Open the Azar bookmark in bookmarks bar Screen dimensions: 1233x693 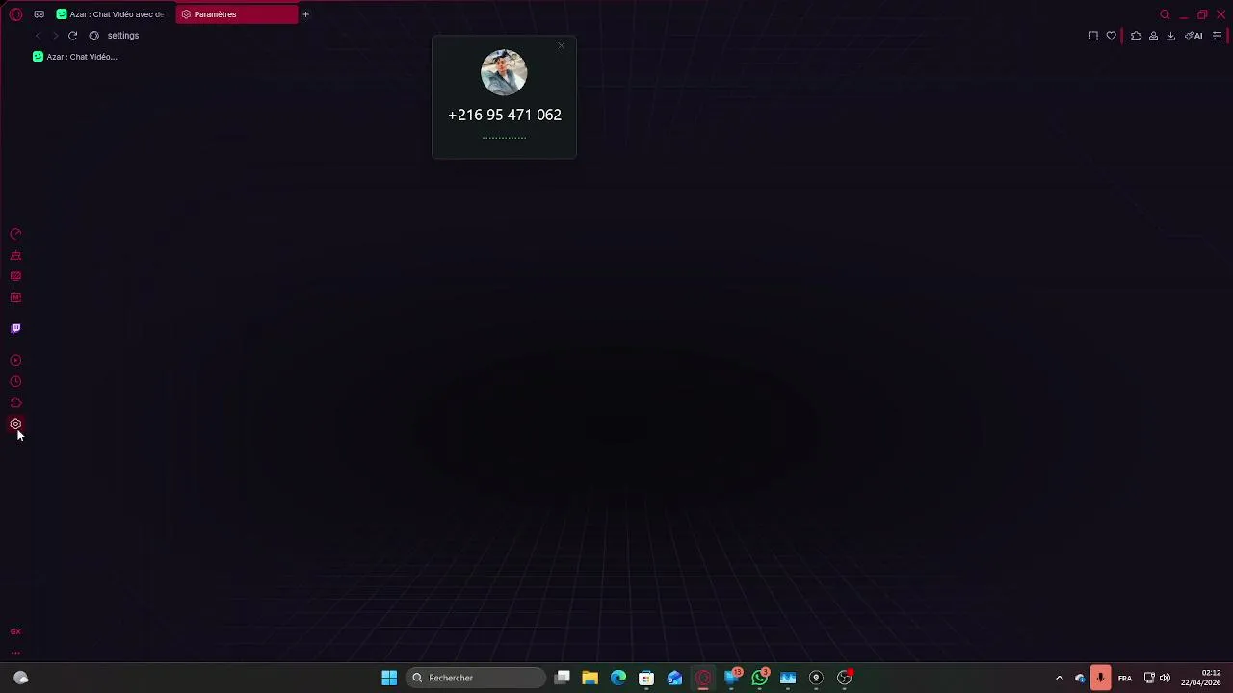pyautogui.click(x=75, y=57)
